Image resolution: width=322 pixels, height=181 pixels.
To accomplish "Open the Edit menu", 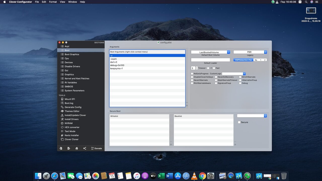I will pyautogui.click(x=44, y=2).
